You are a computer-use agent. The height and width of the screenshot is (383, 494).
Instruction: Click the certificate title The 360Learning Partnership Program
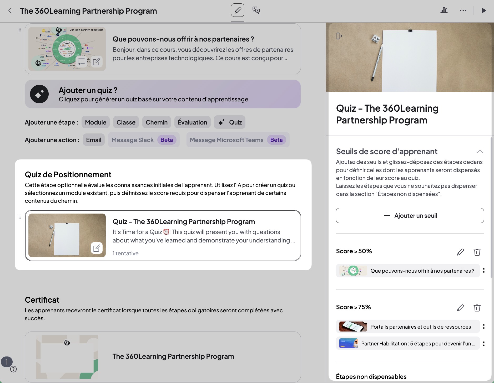173,356
